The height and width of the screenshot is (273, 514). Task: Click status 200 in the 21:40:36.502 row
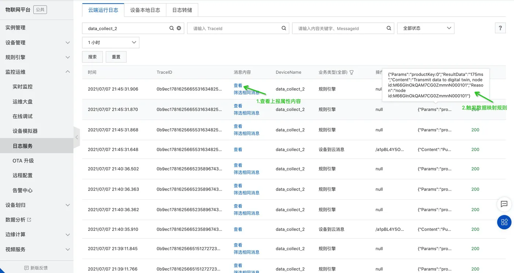[475, 169]
